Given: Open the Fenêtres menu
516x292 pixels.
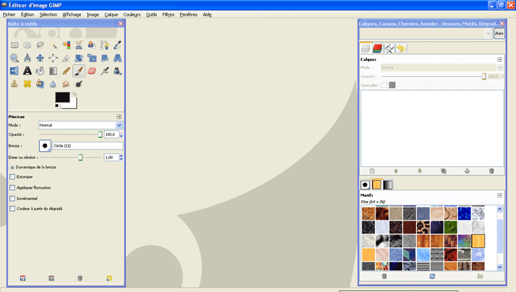Looking at the screenshot, I should pos(189,14).
